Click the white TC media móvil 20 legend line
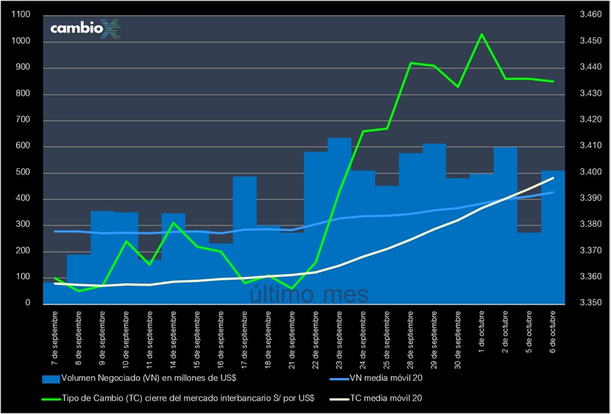The width and height of the screenshot is (611, 414). point(339,399)
